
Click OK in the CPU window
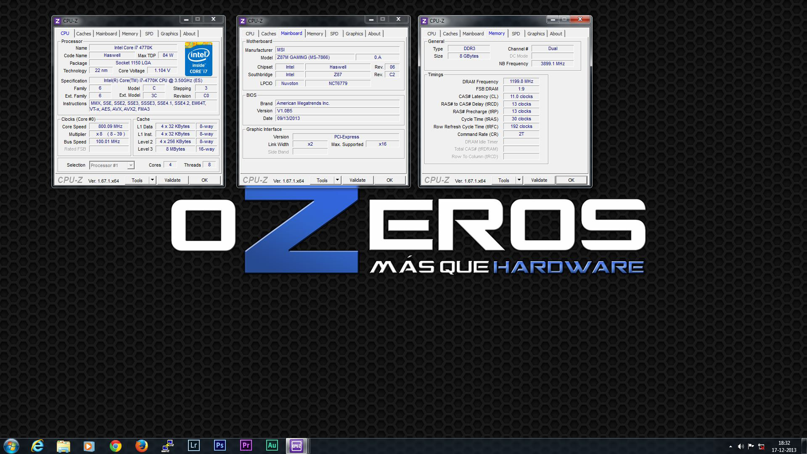[x=204, y=180]
